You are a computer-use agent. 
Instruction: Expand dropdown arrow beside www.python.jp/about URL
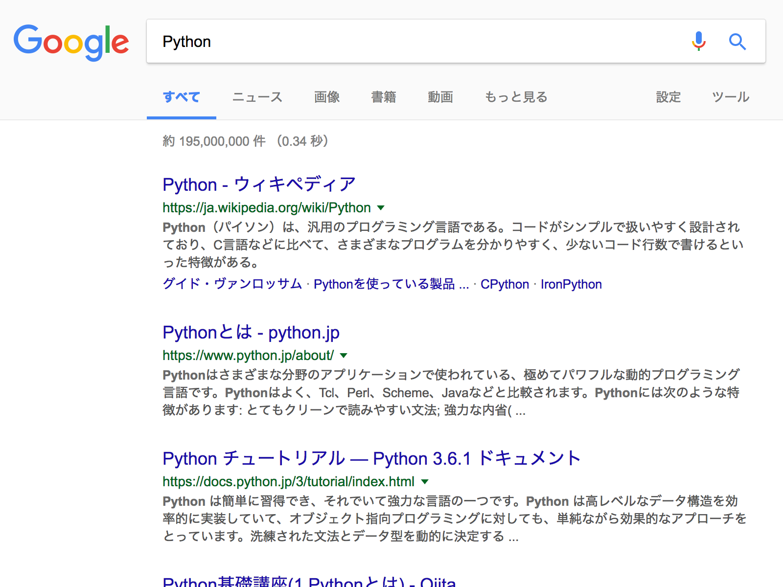344,356
